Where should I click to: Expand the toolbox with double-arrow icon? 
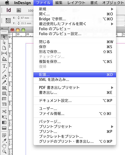[x=2, y=28]
